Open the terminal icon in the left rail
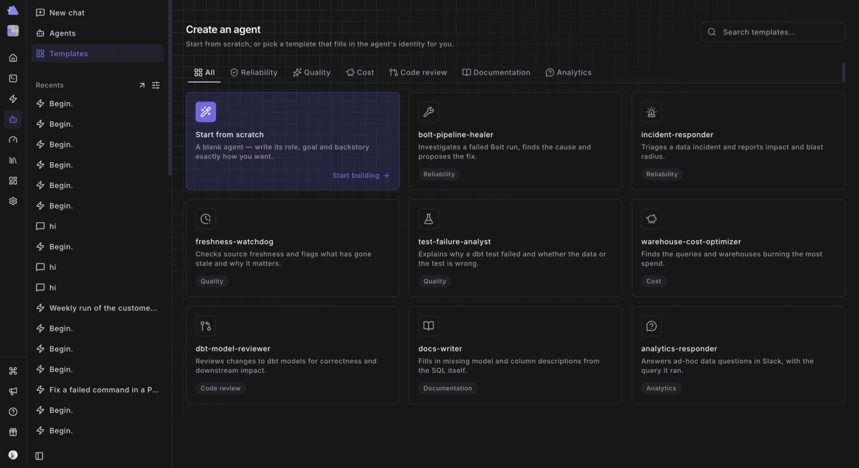 pyautogui.click(x=13, y=79)
